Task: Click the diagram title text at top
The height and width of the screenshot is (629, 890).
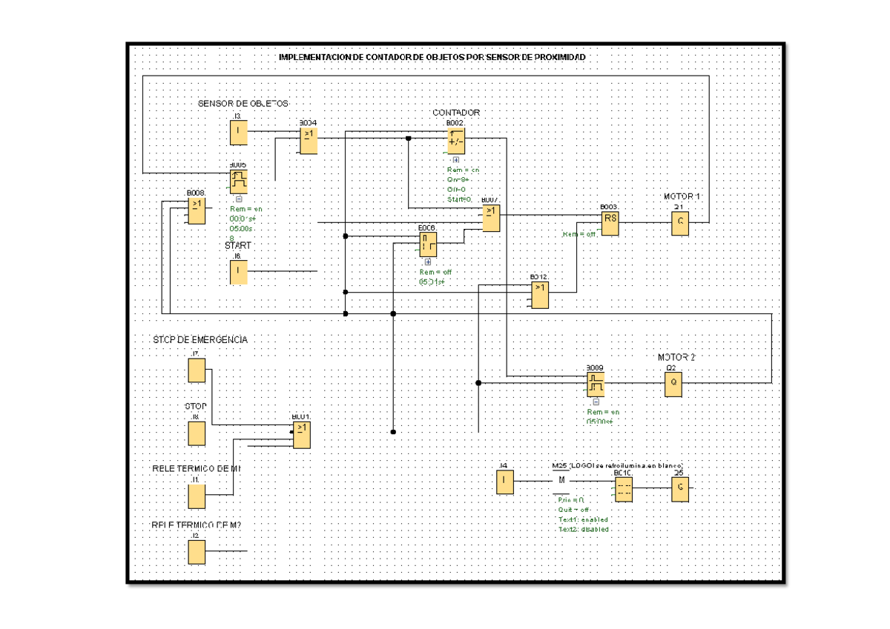Action: (431, 58)
